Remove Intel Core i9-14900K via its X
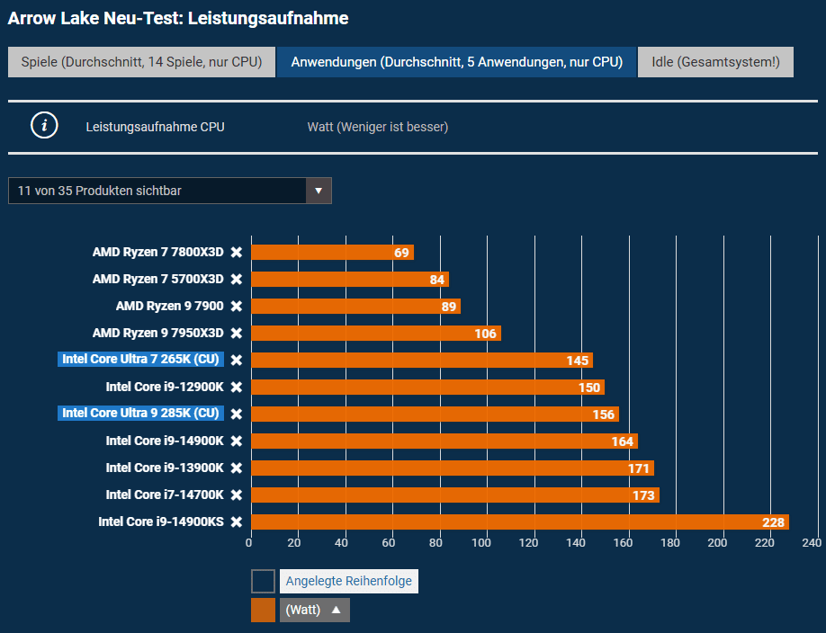Screen dimensions: 826x633 click(237, 441)
